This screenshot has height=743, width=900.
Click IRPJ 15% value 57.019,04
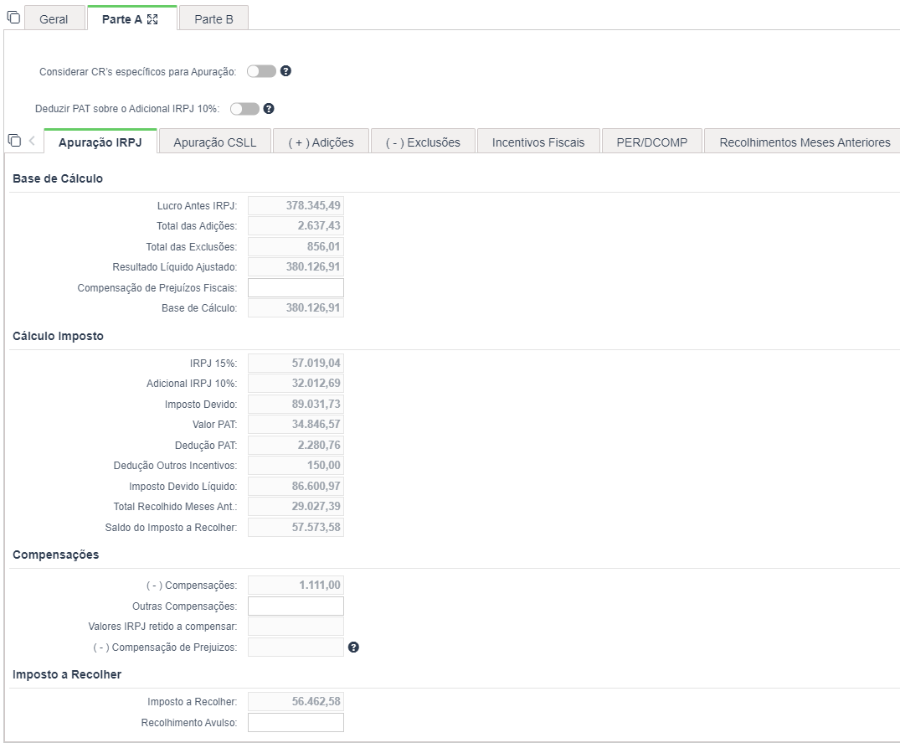pos(296,363)
